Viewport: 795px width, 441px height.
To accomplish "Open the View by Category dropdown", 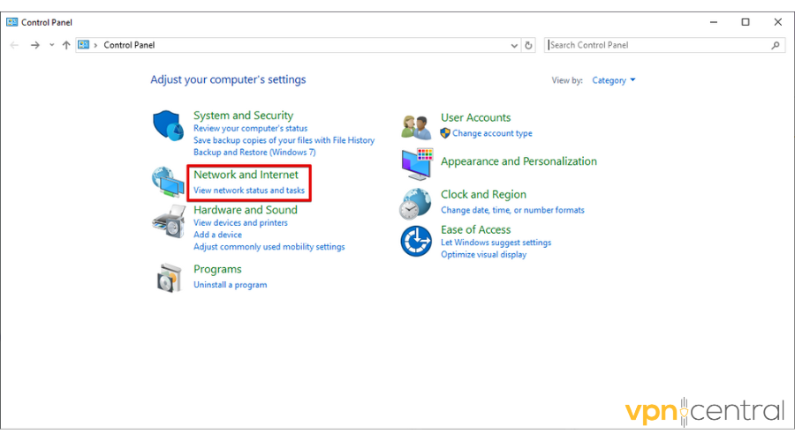I will coord(613,80).
